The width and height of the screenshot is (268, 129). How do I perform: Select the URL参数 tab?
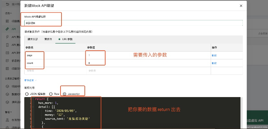(65, 39)
